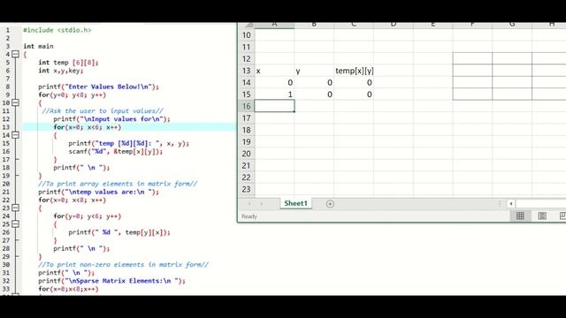566x318 pixels.
Task: Click cell B13 containing 'y'
Action: 314,71
